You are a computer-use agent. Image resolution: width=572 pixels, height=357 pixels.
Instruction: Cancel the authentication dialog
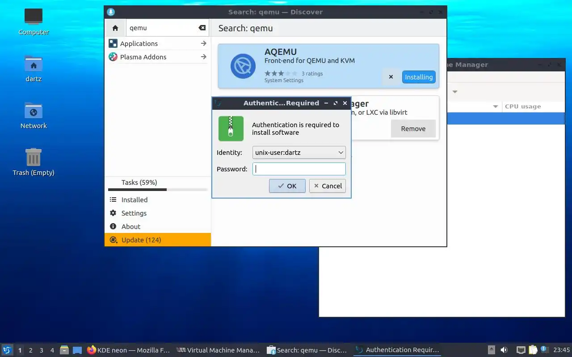(x=328, y=186)
